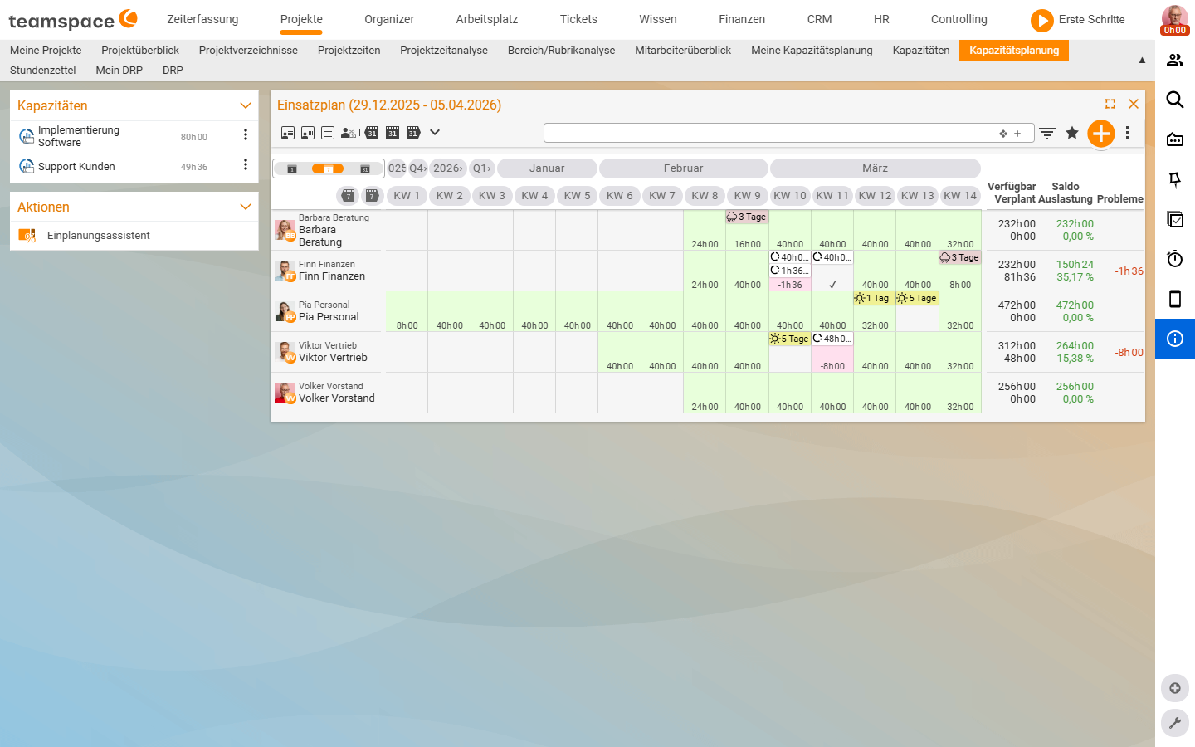Screen dimensions: 1195x747
Task: Open menu for Implementierung Software
Action: 246,134
